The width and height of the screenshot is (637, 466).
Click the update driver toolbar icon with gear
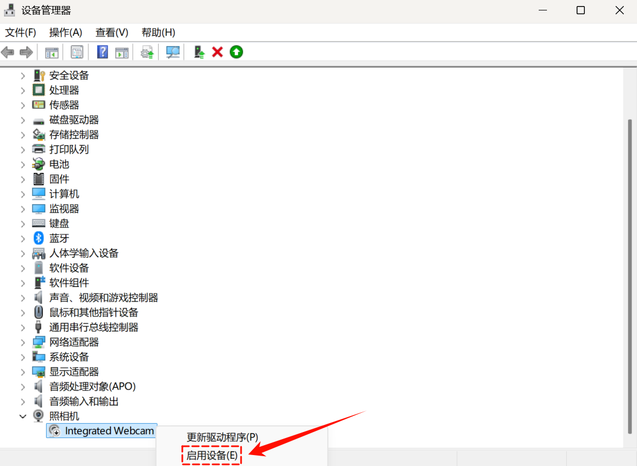pyautogui.click(x=147, y=52)
